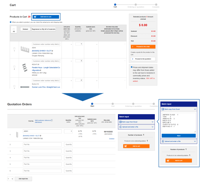The image size is (206, 185).
Task: Expand Bulk copy from Excel in quotation page
Action: pos(136,122)
